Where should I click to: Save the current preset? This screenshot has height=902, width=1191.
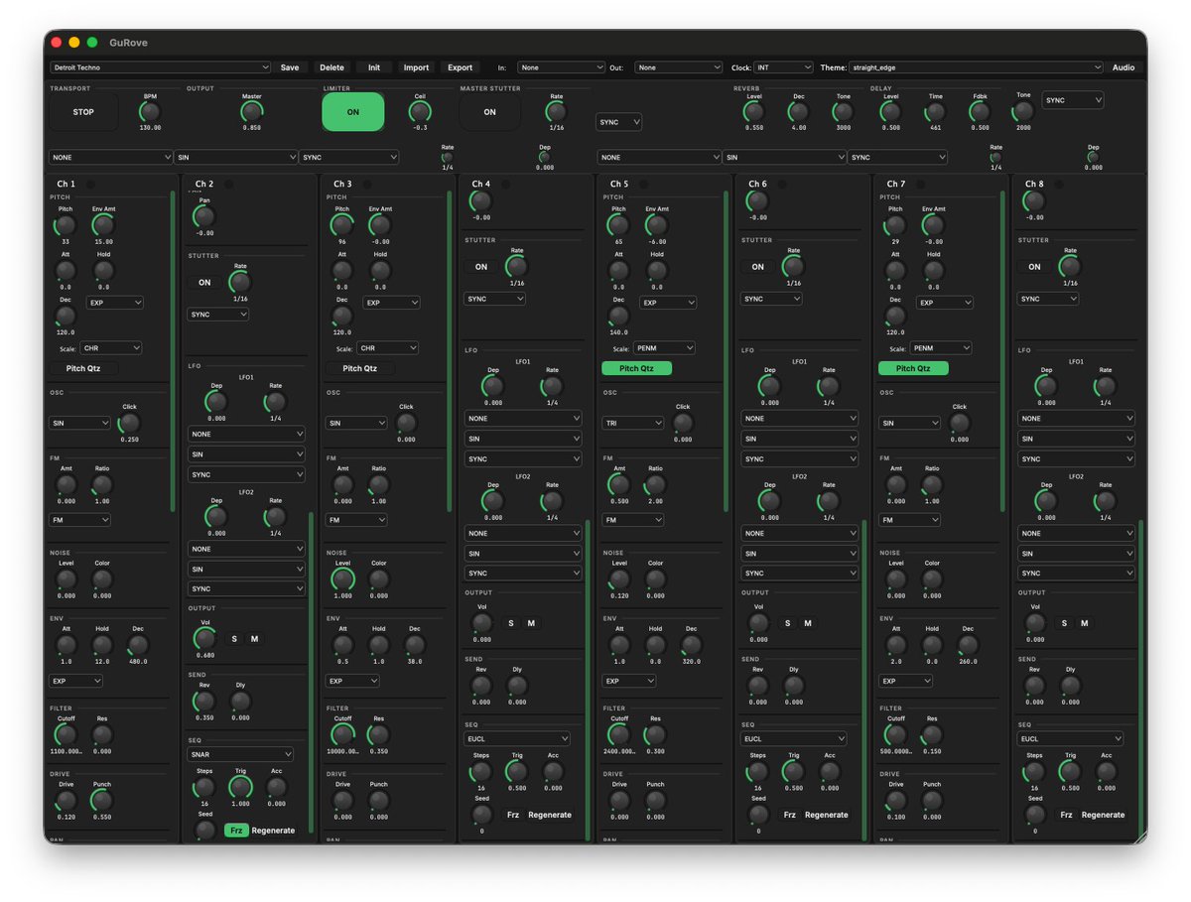[290, 67]
